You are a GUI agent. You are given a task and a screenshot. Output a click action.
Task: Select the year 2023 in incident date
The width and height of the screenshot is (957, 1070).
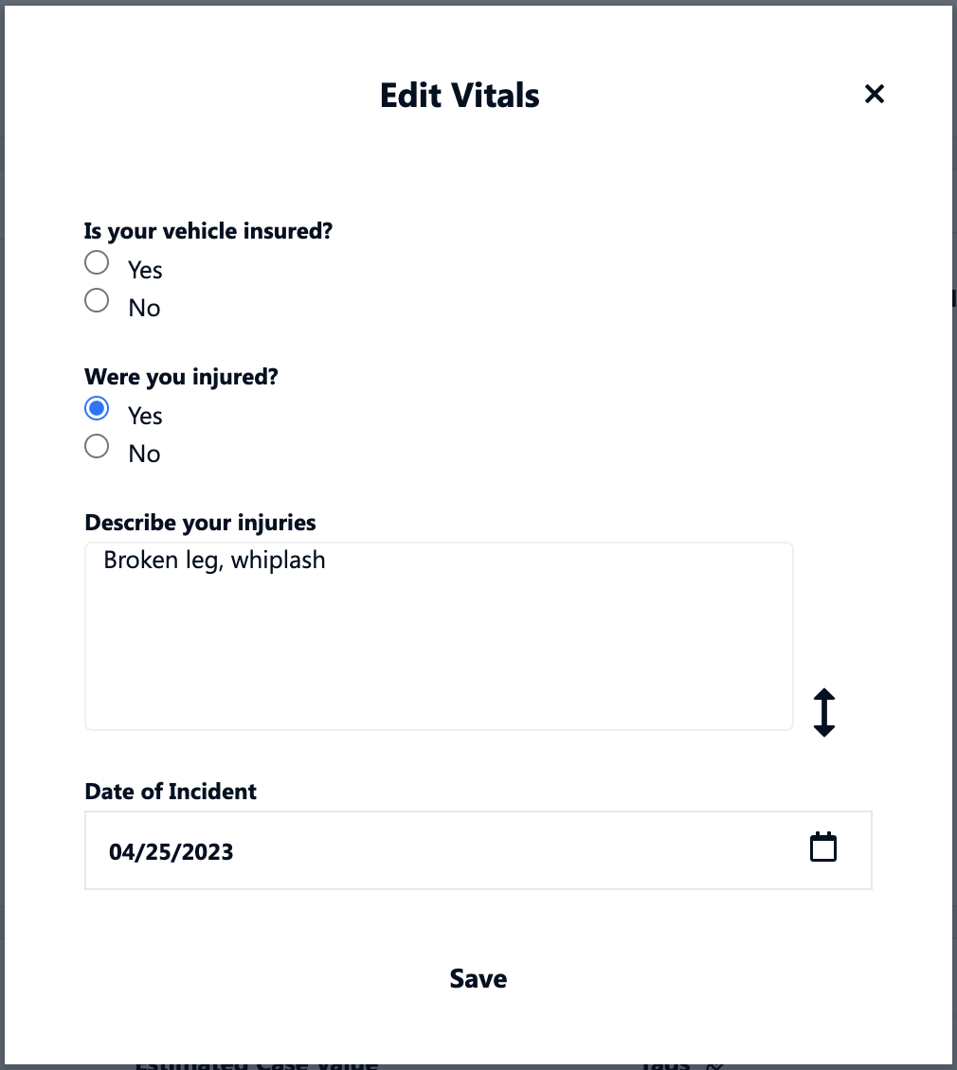[207, 851]
